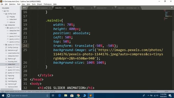
Task: Click the datepicker folder icon
Action: (6, 25)
